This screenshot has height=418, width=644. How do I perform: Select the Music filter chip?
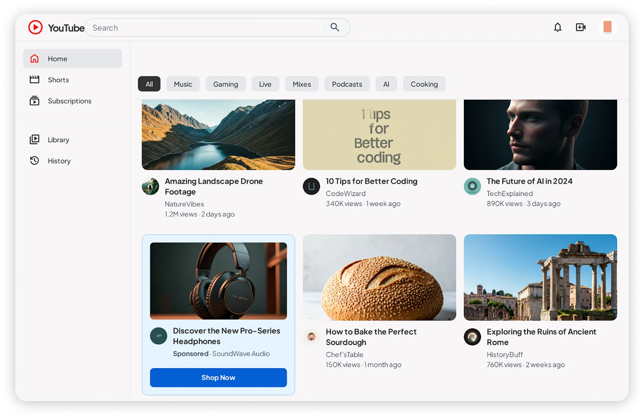pos(183,84)
